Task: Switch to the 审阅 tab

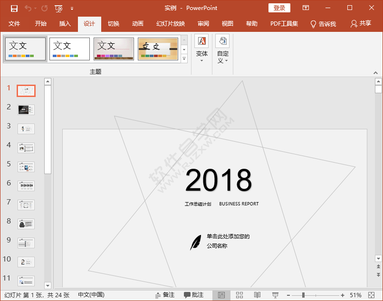Action: (x=203, y=24)
